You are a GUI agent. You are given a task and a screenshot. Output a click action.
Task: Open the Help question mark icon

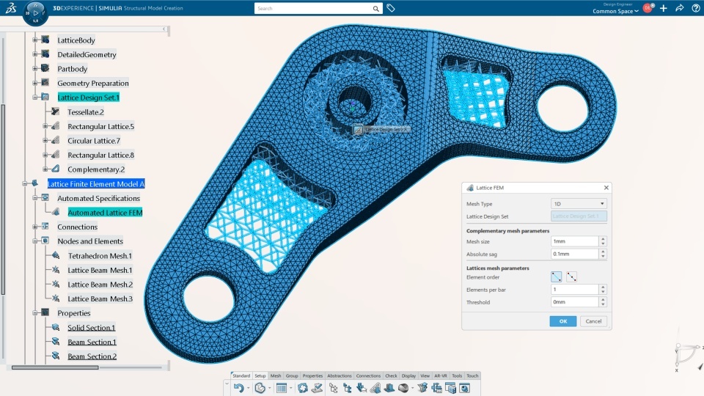(695, 8)
